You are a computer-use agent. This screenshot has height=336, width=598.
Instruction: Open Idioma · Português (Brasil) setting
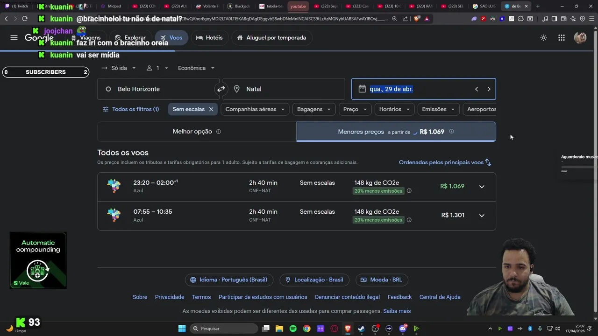pos(229,280)
